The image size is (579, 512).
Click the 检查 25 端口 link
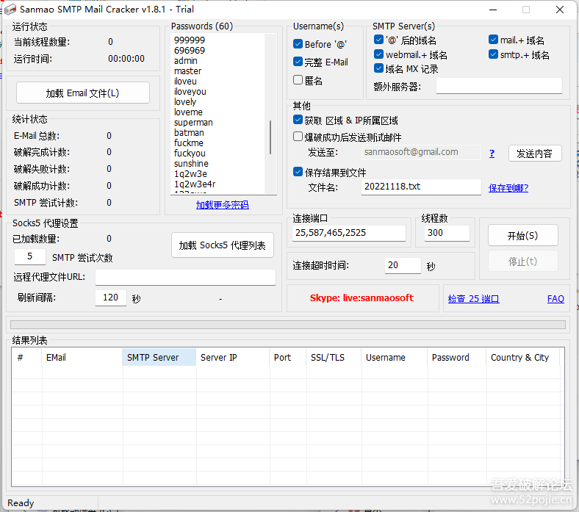(x=473, y=299)
